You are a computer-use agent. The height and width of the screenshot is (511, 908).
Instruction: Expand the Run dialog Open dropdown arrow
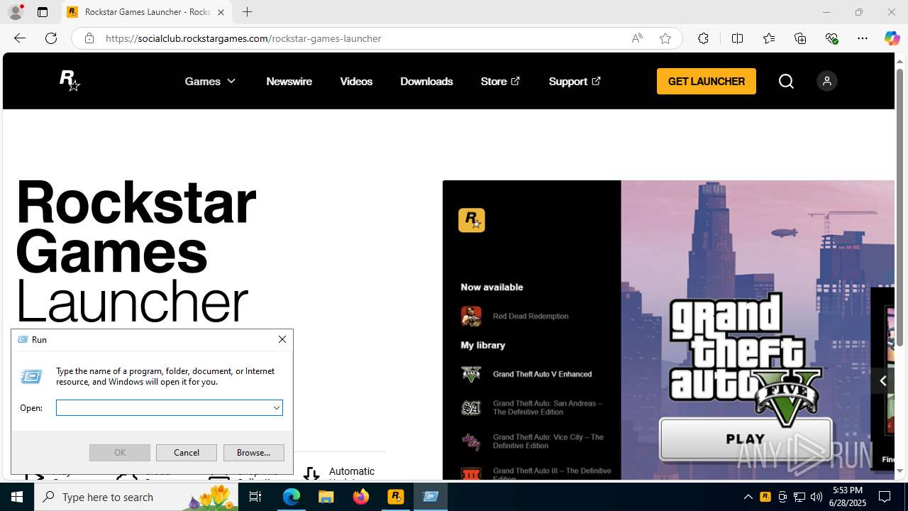pyautogui.click(x=277, y=408)
